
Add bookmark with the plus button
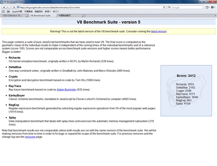[14, 7]
